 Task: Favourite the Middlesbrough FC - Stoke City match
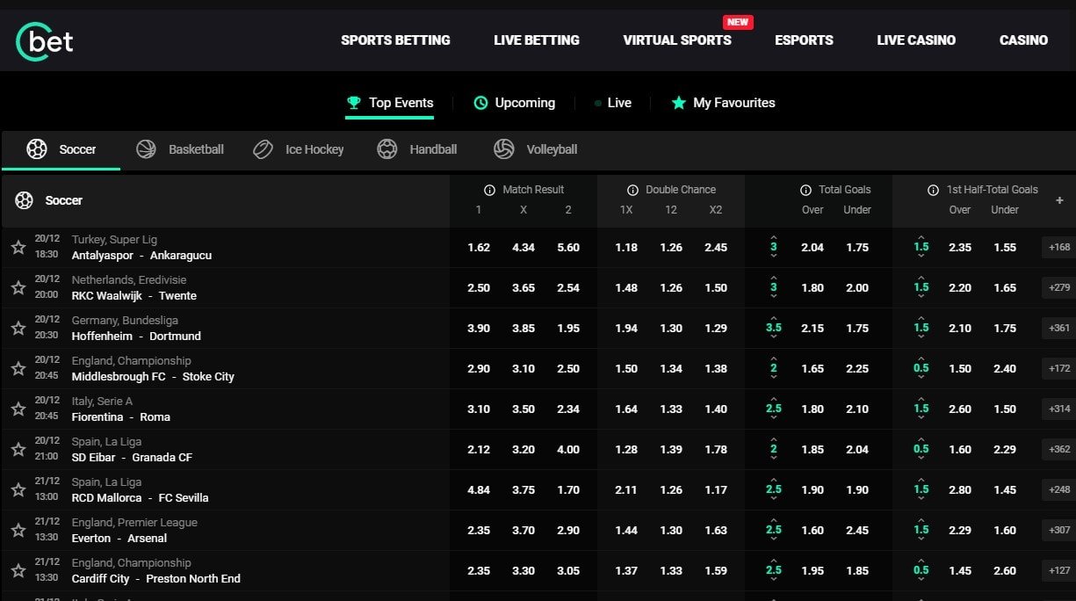click(18, 369)
